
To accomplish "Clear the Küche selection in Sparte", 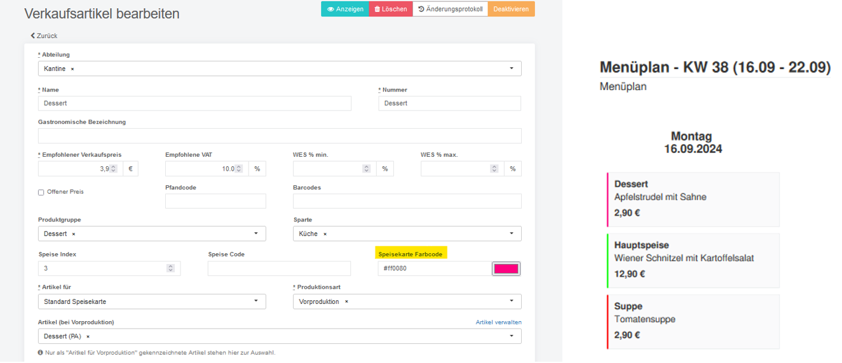I will coord(325,234).
